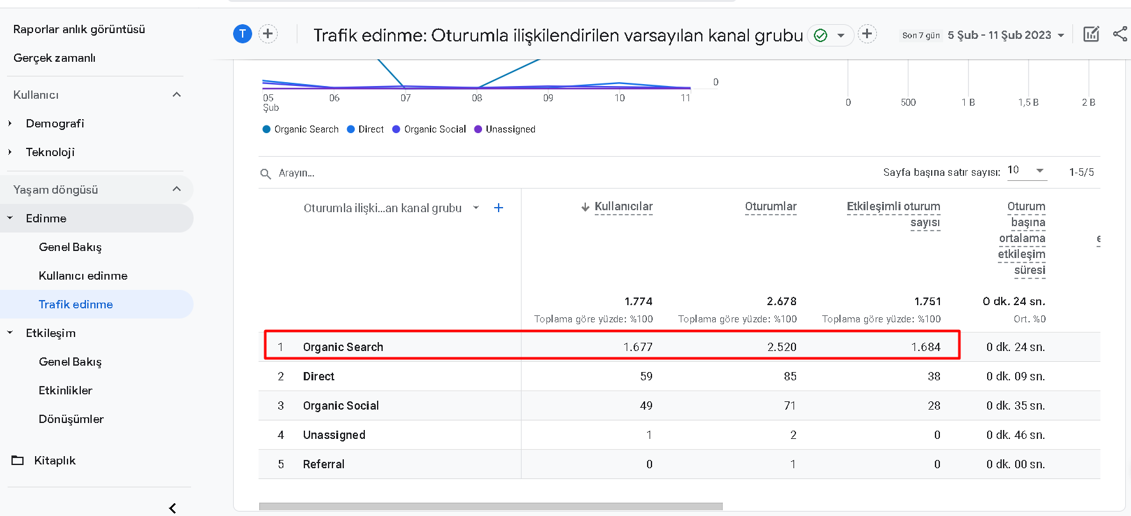Image resolution: width=1131 pixels, height=516 pixels.
Task: Open the Kitaplık folder link
Action: [55, 461]
